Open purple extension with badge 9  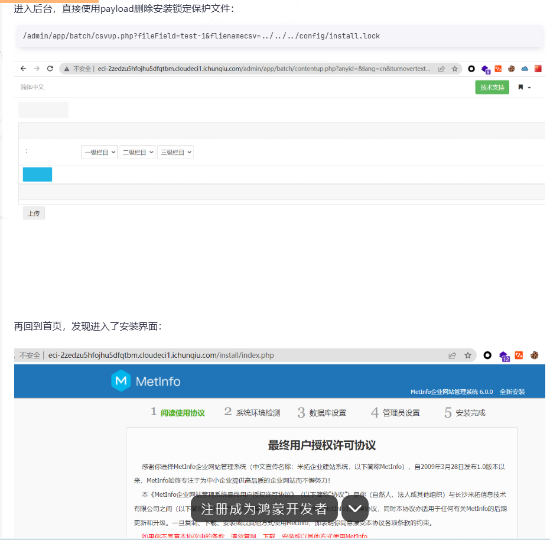[x=486, y=69]
